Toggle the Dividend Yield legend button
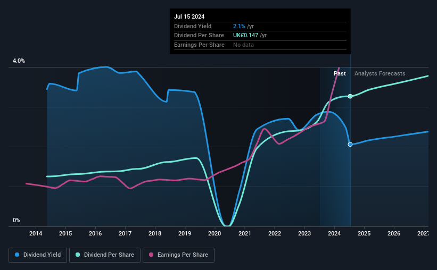 [x=38, y=255]
